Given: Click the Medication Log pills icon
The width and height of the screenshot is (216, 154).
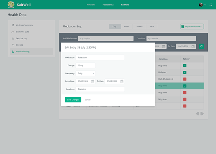Looking at the screenshot, I should point(13,52).
